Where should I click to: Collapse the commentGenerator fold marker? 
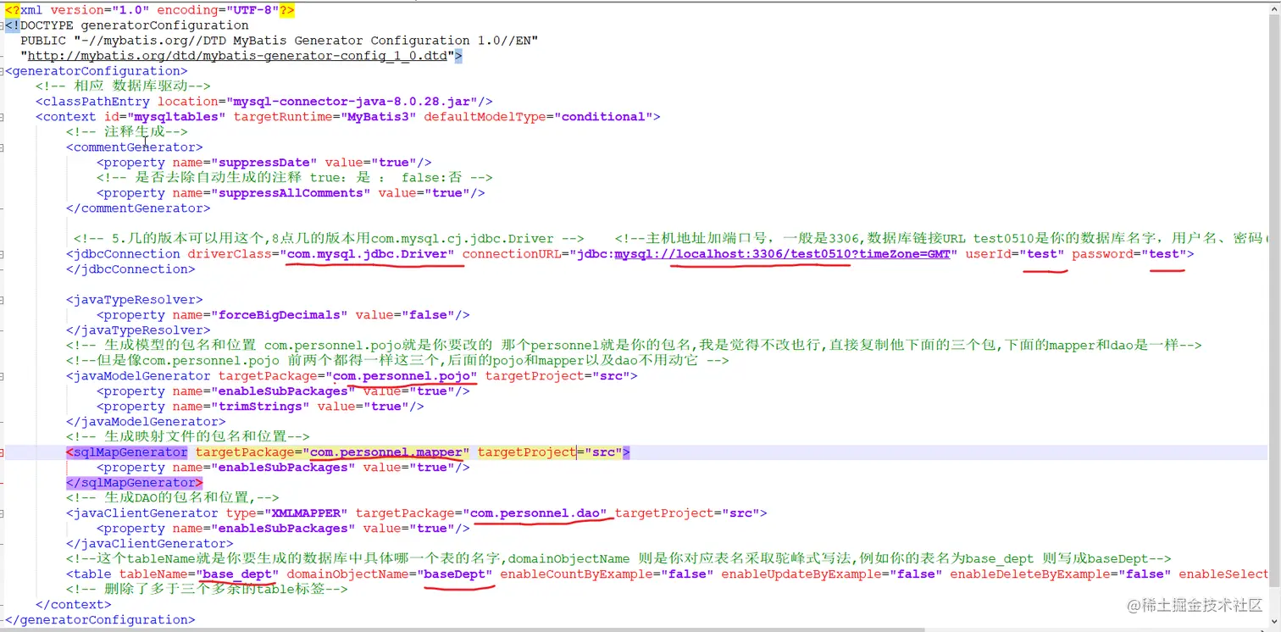click(x=3, y=147)
